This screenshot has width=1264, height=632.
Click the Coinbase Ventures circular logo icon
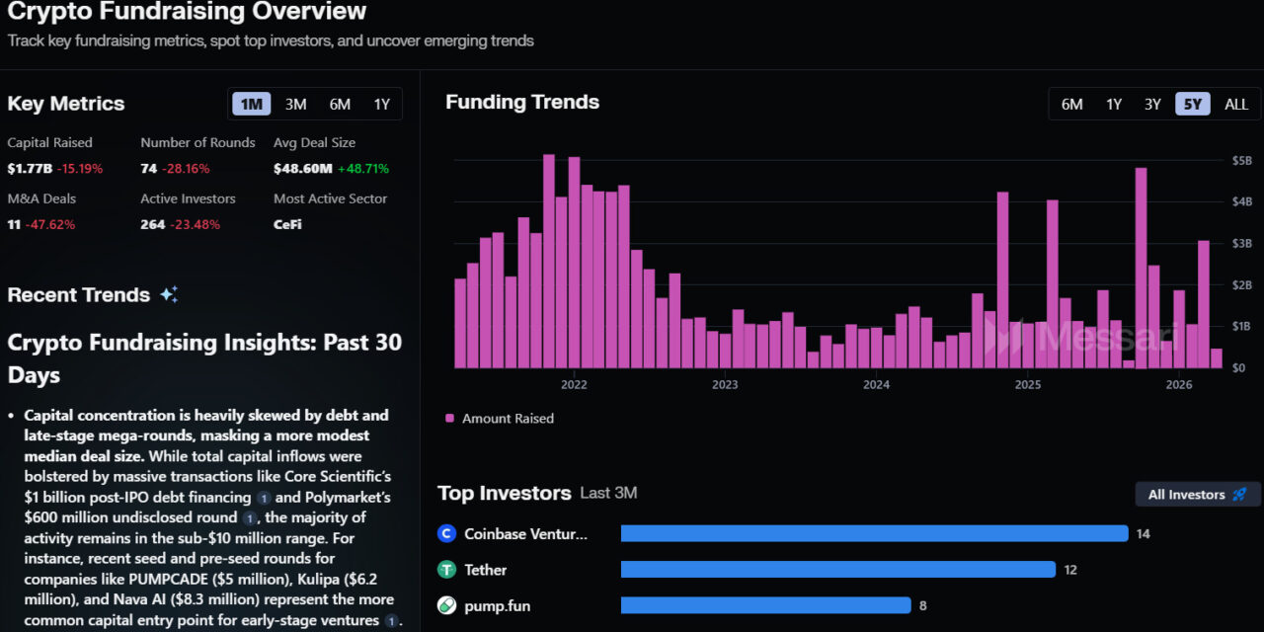[x=445, y=533]
